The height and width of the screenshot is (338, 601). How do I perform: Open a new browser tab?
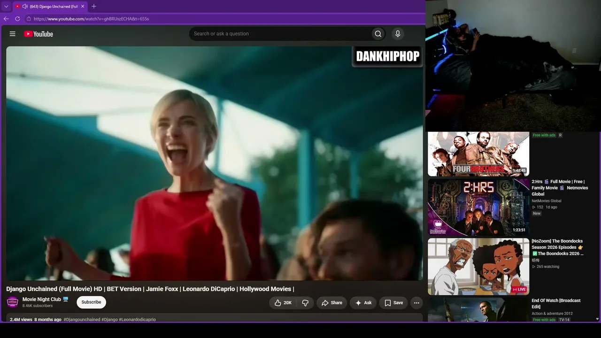94,7
